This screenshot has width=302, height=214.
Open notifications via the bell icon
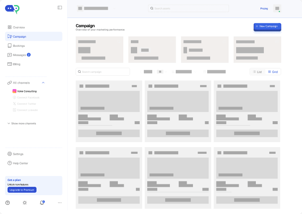point(42,202)
